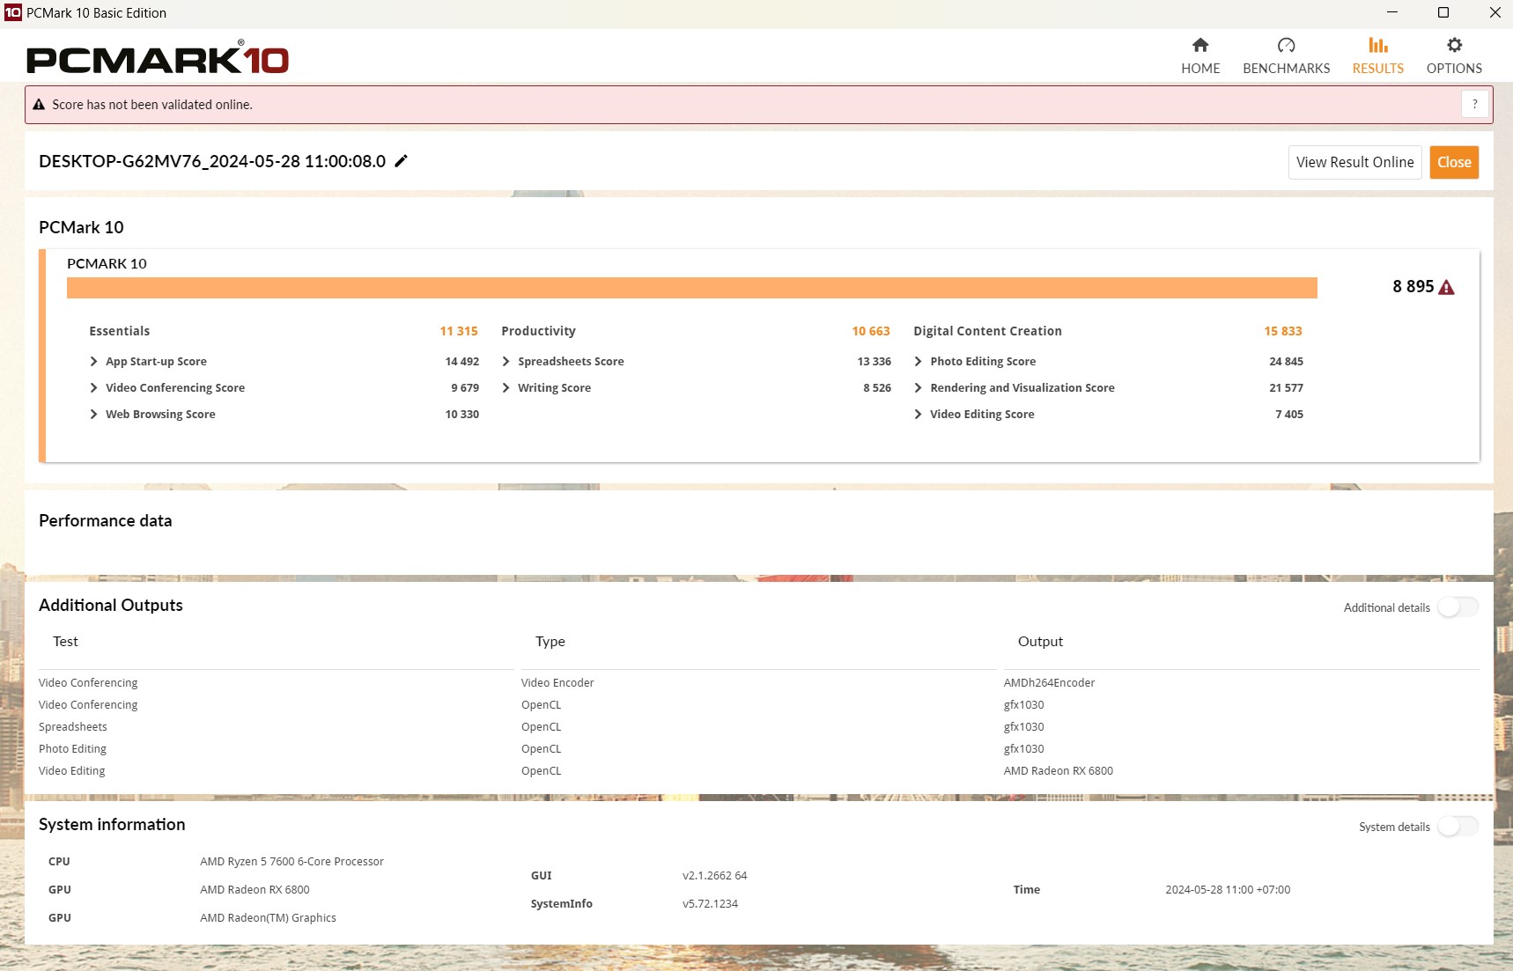This screenshot has height=971, width=1513.
Task: Click the Type column header
Action: 550,642
